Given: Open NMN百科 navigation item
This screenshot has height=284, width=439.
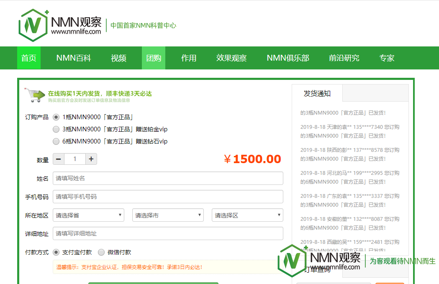Looking at the screenshot, I should coord(74,58).
